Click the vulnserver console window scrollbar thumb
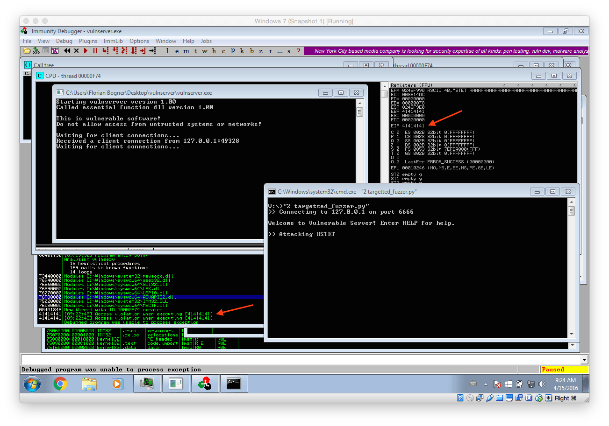The image size is (609, 426). 359,112
